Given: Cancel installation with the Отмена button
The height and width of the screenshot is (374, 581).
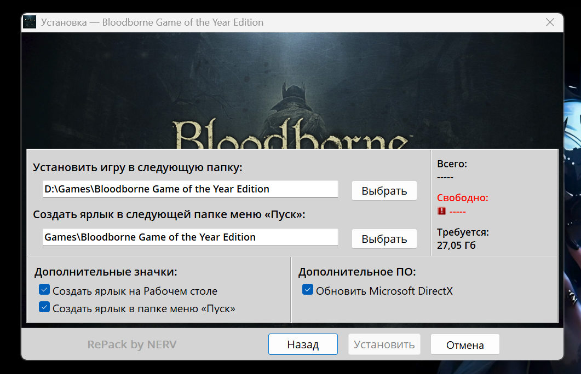Looking at the screenshot, I should (465, 344).
